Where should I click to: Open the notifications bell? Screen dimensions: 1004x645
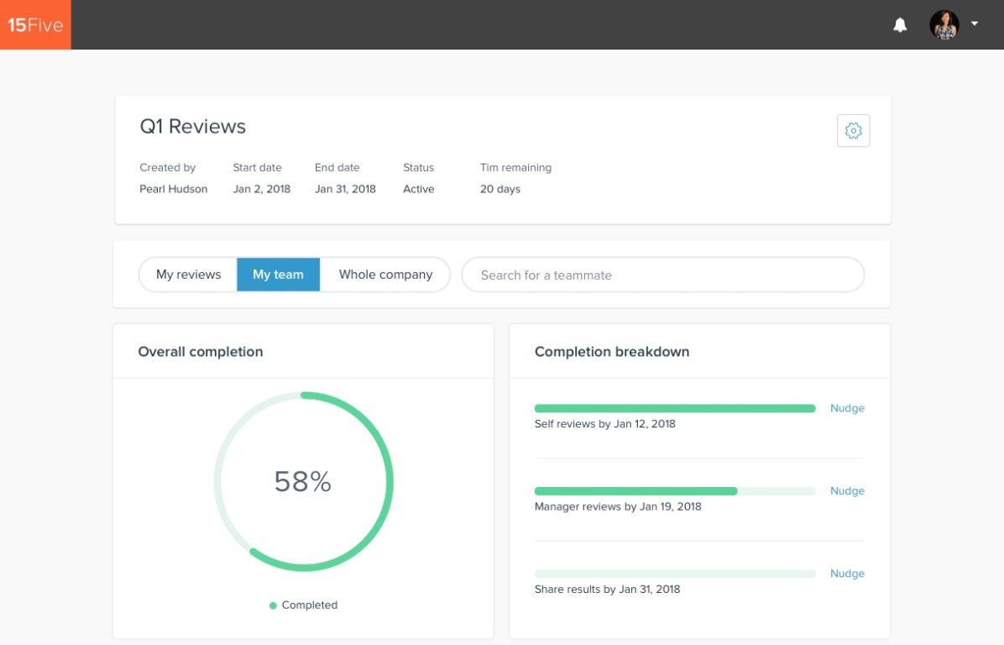pos(900,25)
